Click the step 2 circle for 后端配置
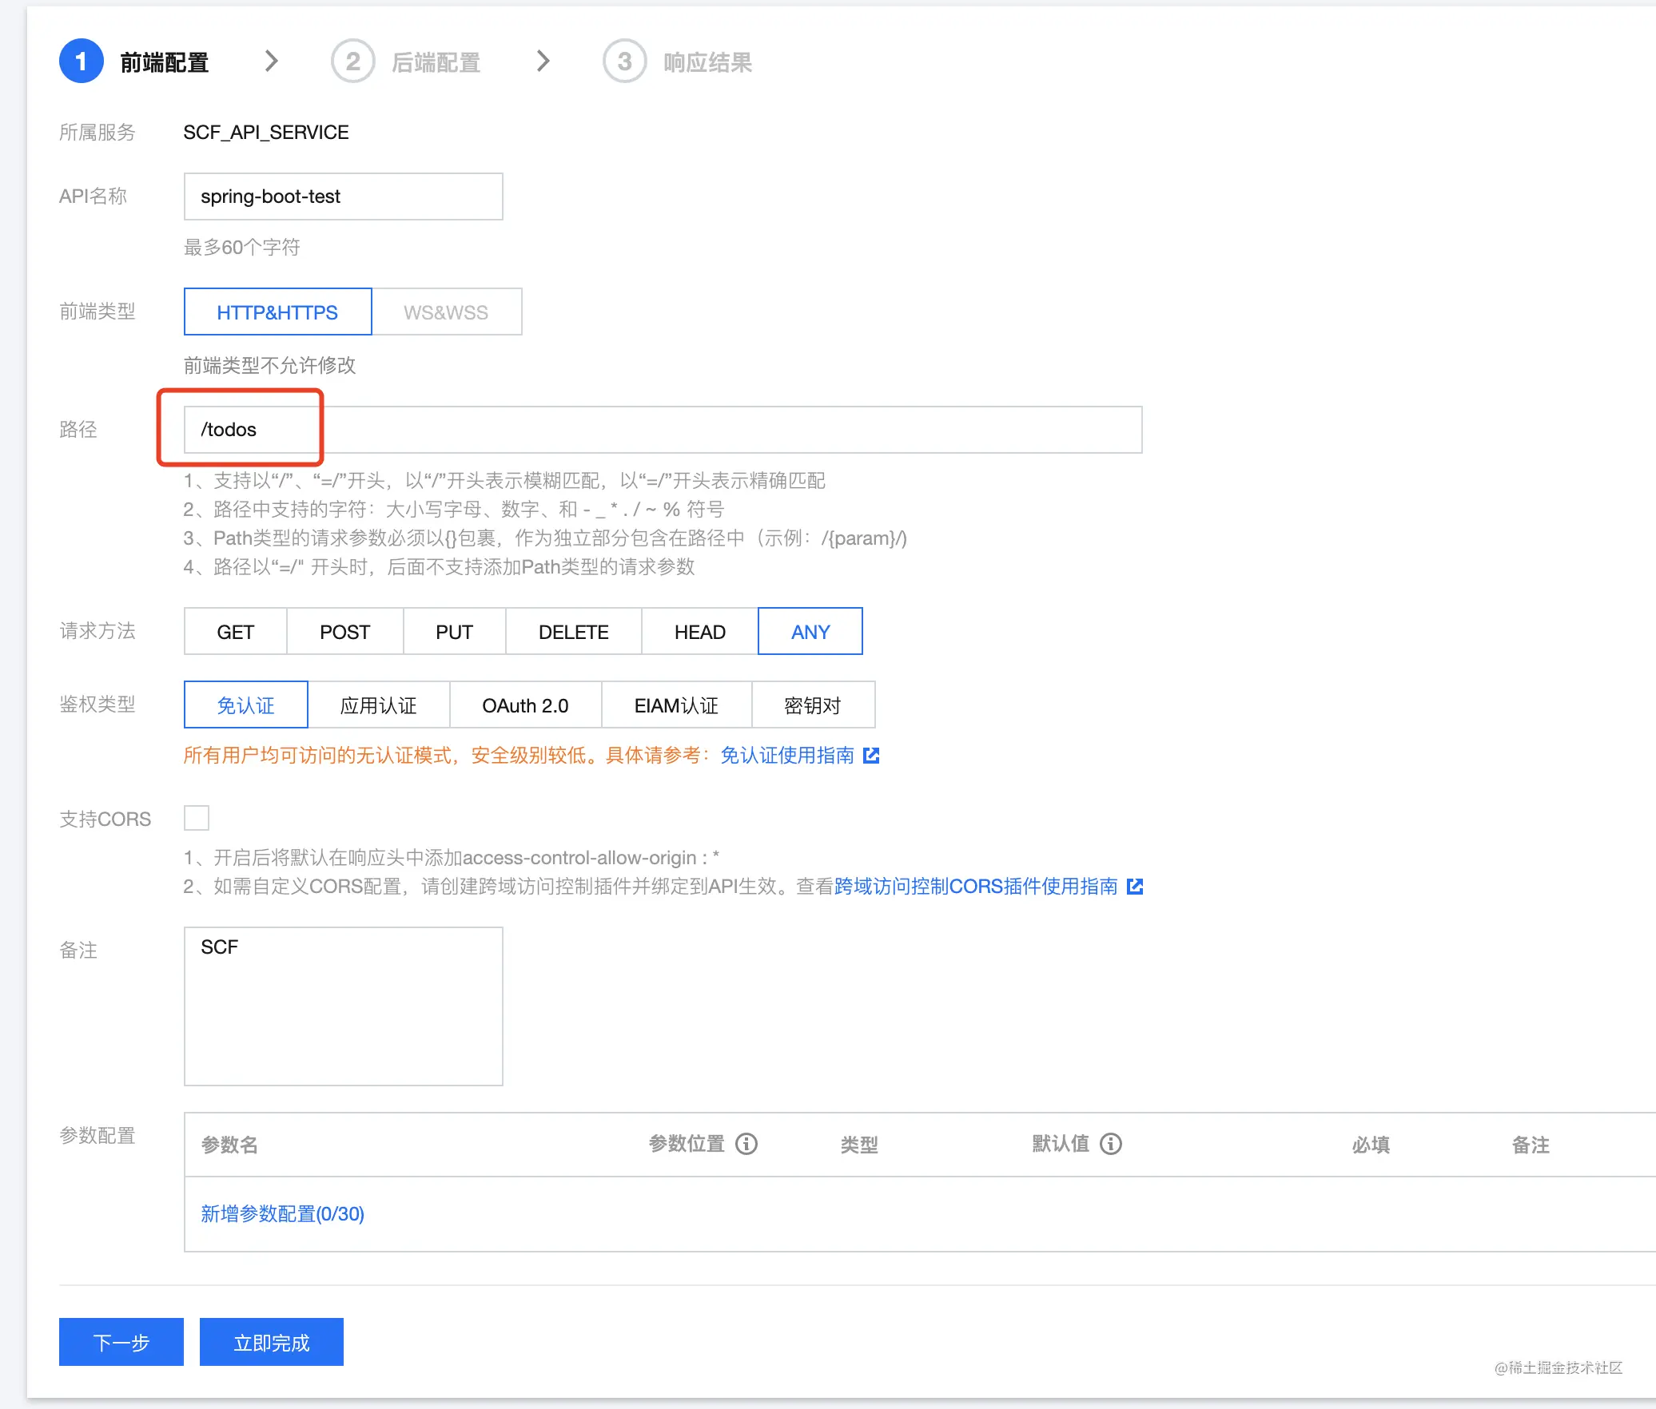Image resolution: width=1656 pixels, height=1409 pixels. 352,61
